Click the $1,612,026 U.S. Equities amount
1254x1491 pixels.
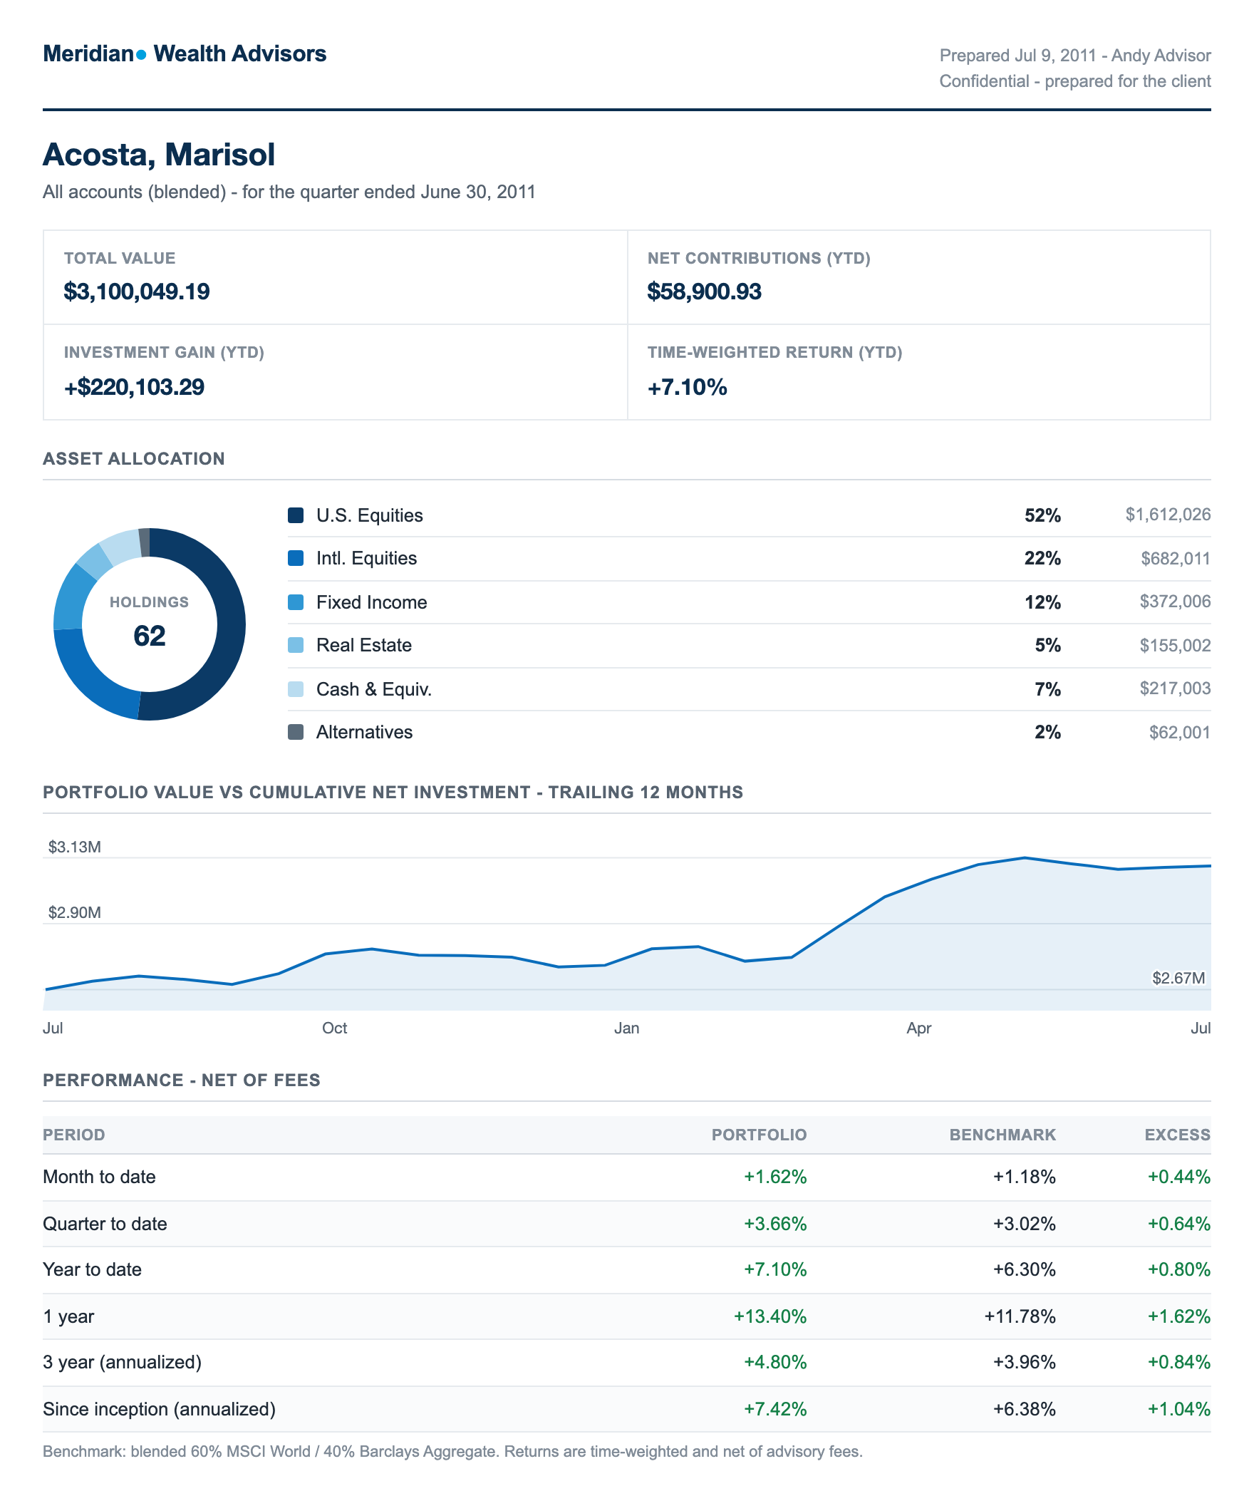tap(1168, 515)
